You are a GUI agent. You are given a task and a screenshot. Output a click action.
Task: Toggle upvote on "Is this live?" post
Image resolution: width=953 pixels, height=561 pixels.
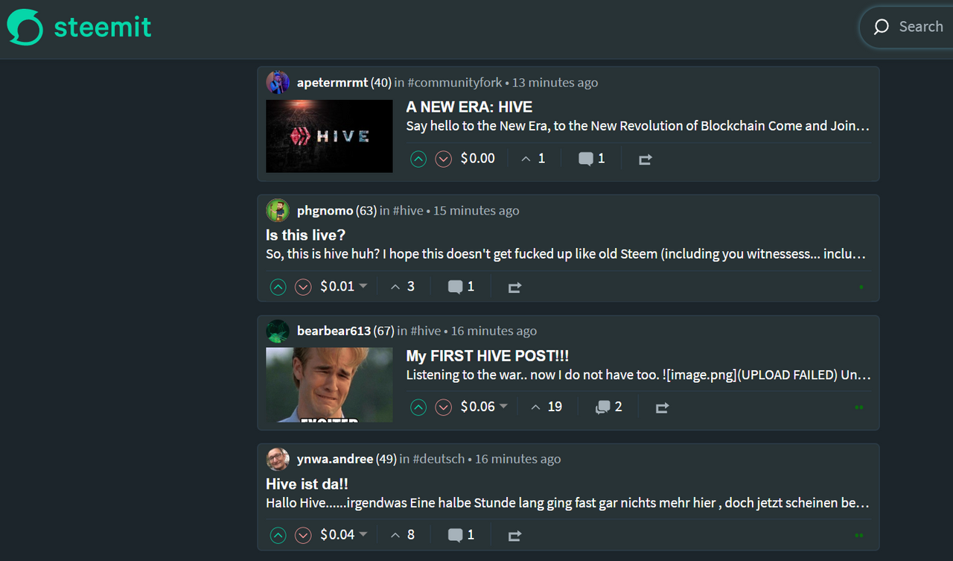(278, 287)
